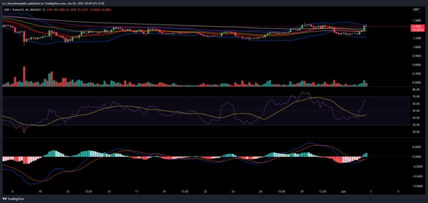Click the 0.6000 price axis label

point(416,83)
